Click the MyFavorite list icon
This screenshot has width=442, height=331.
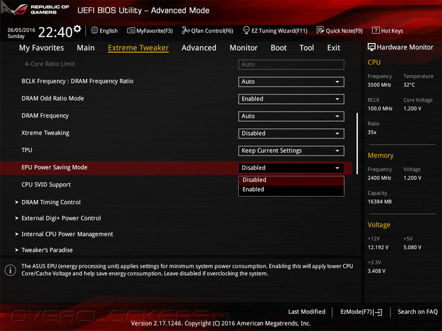(131, 30)
